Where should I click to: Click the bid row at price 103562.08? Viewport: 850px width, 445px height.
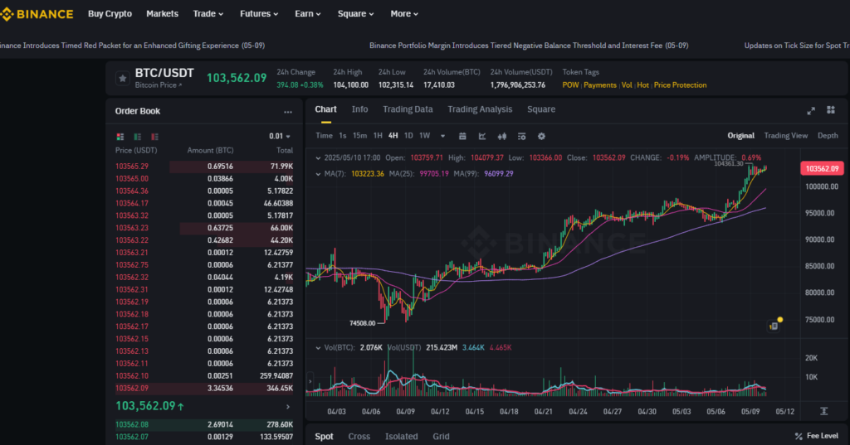(204, 424)
